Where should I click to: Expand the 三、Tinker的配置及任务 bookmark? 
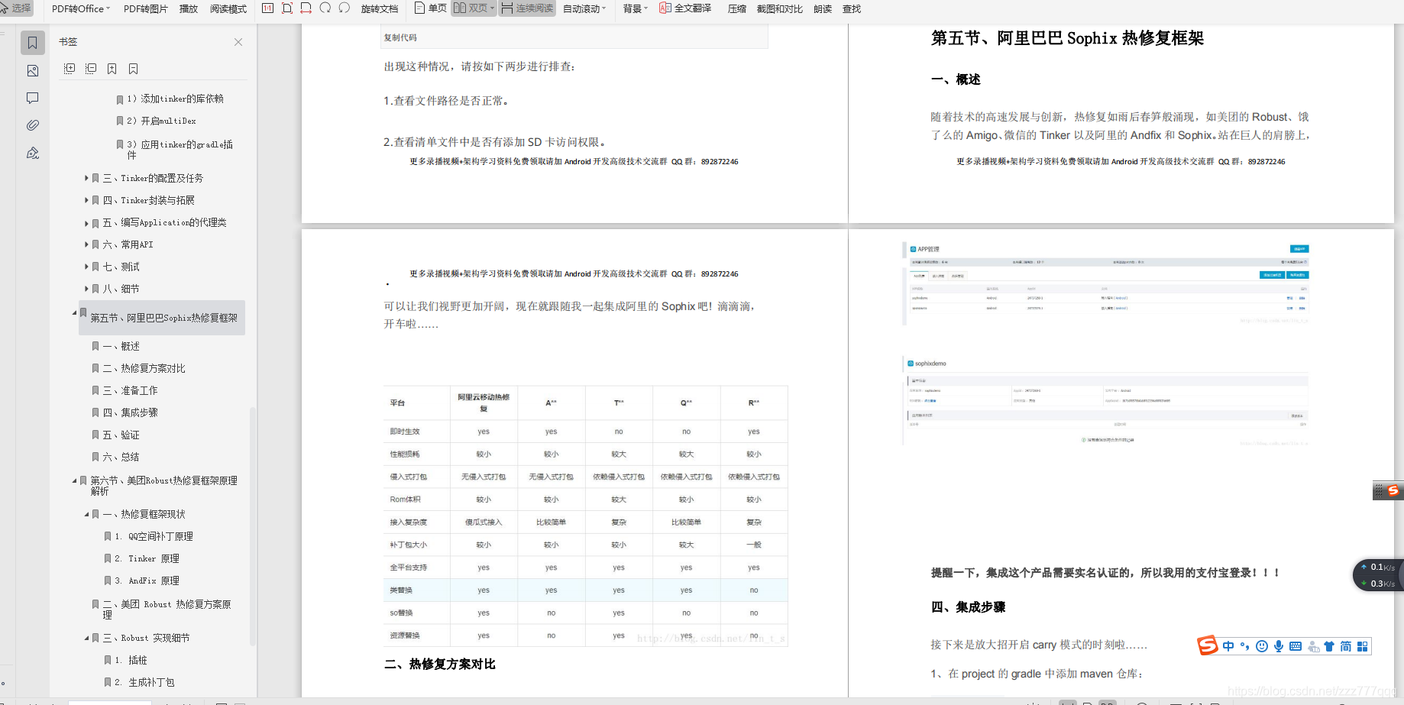pyautogui.click(x=86, y=178)
